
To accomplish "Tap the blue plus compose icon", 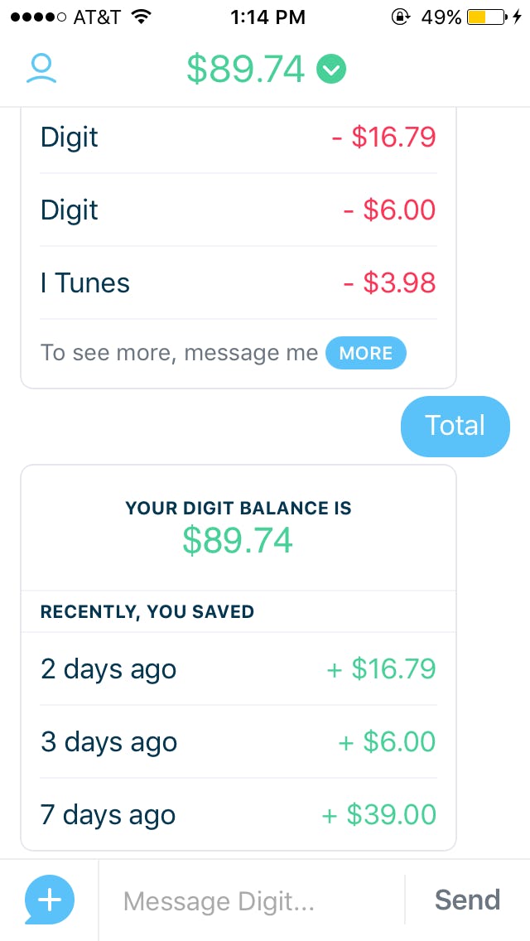I will [x=48, y=900].
